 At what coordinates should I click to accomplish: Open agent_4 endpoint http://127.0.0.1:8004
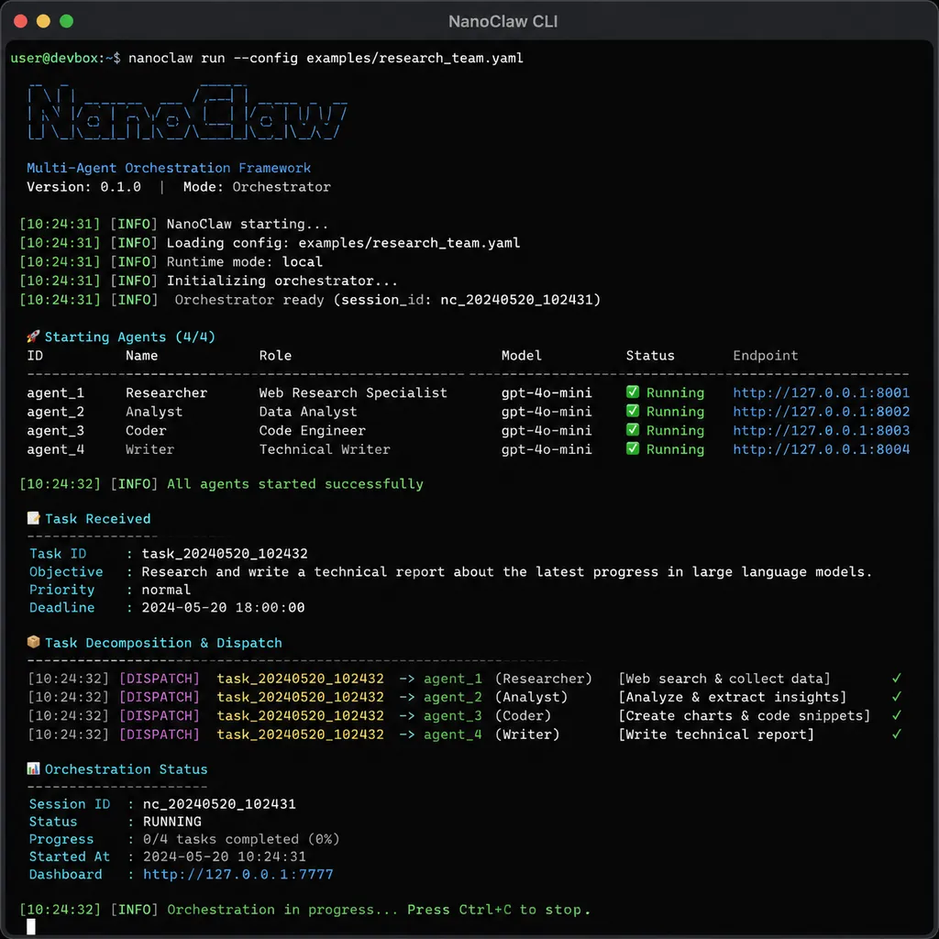pyautogui.click(x=821, y=449)
